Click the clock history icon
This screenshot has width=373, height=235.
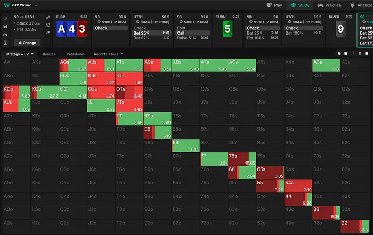click(x=48, y=25)
